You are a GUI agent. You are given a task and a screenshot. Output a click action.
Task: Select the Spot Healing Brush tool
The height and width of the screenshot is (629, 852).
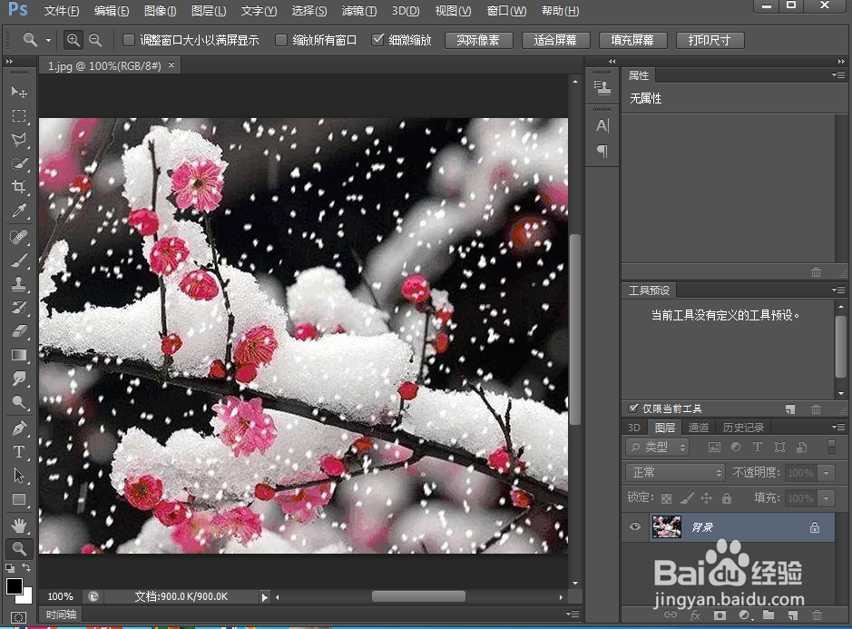[x=19, y=237]
